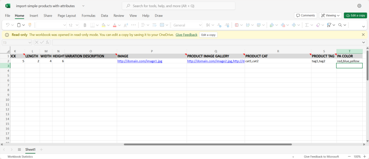Switch to the Data tab
This screenshot has height=159, width=369.
(x=105, y=15)
